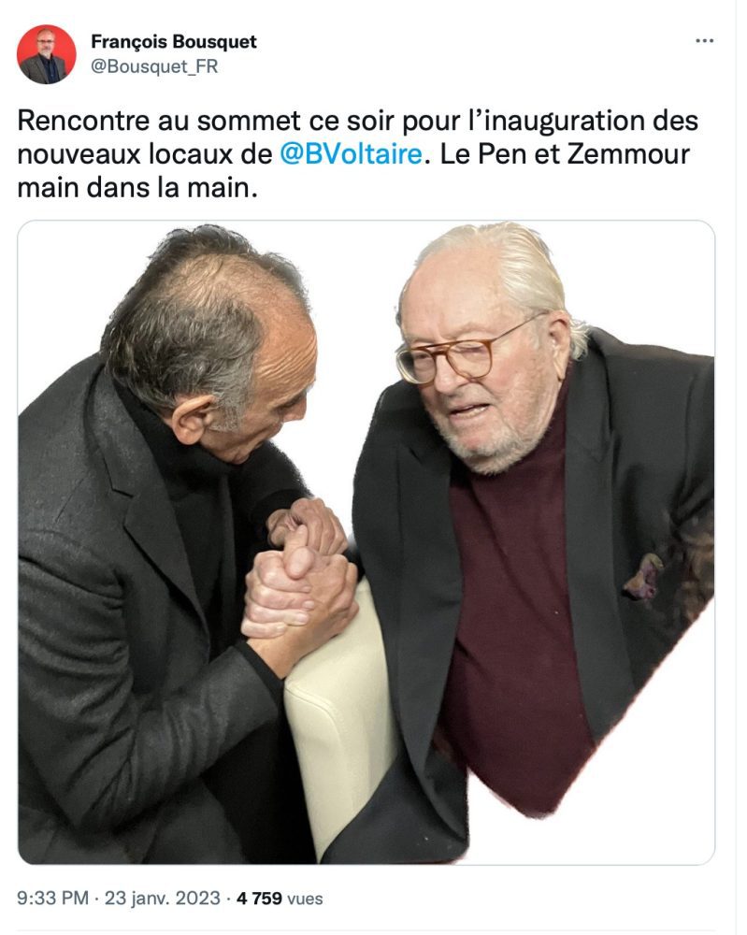This screenshot has width=747, height=935.
Task: Click the tweet text starting with Rencontre
Action: (x=358, y=154)
